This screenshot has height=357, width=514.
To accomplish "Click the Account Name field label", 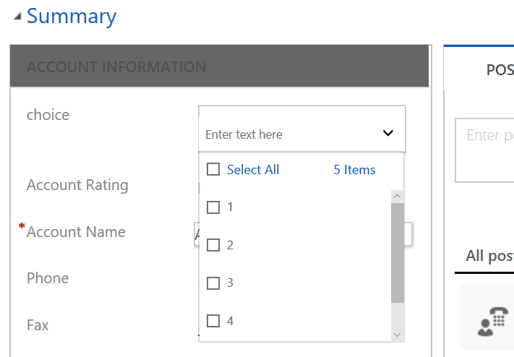I will coord(76,232).
